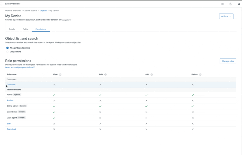
Task: Click Staff row View X mark
Action: click(x=54, y=124)
